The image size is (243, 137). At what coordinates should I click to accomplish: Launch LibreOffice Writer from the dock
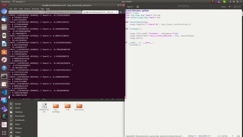pyautogui.click(x=4, y=44)
